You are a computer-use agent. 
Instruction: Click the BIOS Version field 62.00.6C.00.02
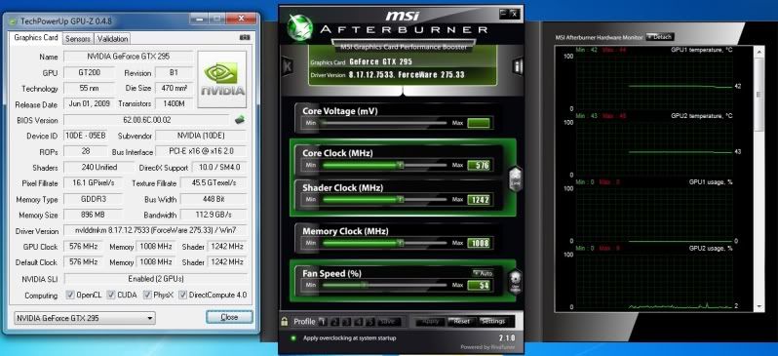tap(146, 120)
